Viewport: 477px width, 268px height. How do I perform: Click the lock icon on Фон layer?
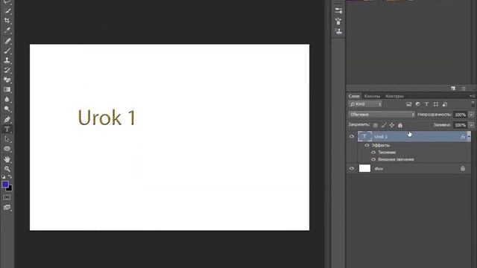coord(463,168)
